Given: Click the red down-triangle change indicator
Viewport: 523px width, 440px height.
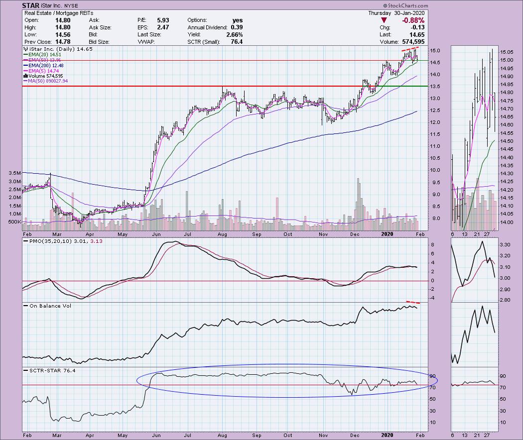Looking at the screenshot, I should tap(384, 20).
